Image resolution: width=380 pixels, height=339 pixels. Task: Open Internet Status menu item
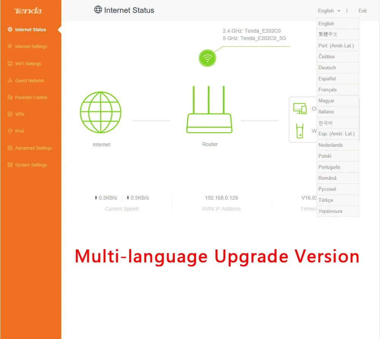[30, 30]
